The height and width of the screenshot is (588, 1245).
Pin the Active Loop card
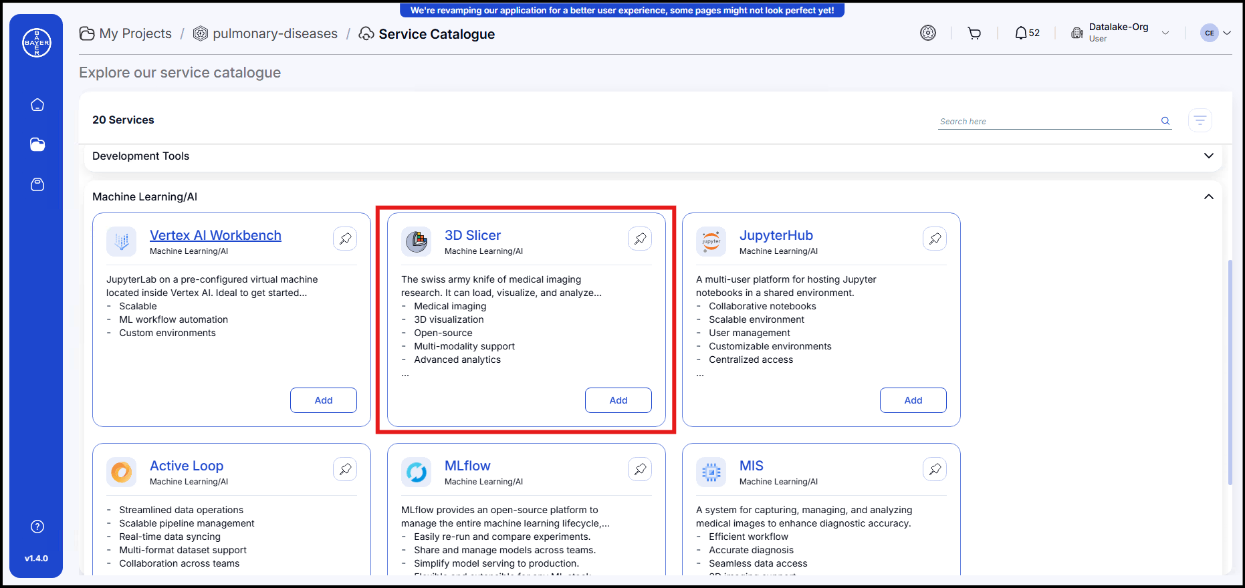click(345, 469)
